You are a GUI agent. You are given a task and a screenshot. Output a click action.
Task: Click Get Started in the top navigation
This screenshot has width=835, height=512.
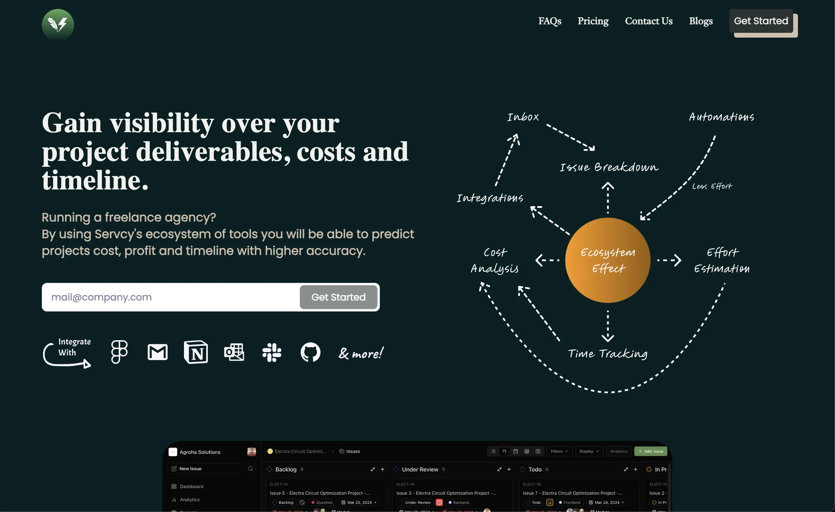pos(761,21)
